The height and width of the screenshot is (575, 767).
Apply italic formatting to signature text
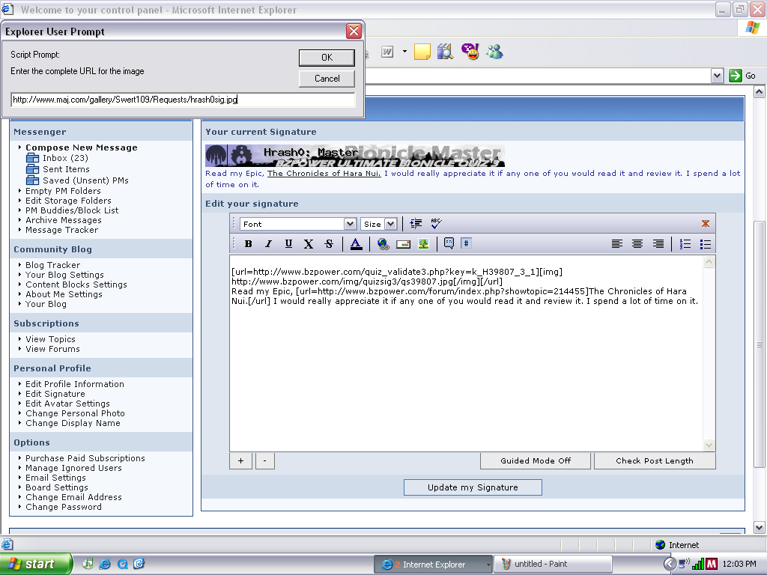click(x=267, y=243)
